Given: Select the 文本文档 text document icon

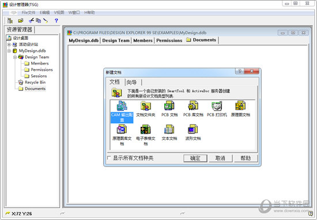Looking at the screenshot, I should click(169, 129).
